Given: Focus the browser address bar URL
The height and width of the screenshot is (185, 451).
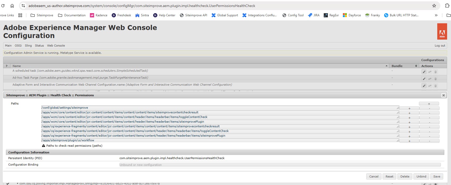Looking at the screenshot, I should point(142,6).
